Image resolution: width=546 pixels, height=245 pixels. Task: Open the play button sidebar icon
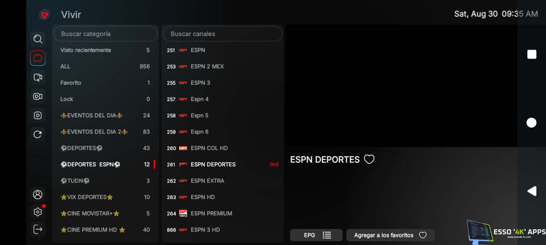(38, 115)
